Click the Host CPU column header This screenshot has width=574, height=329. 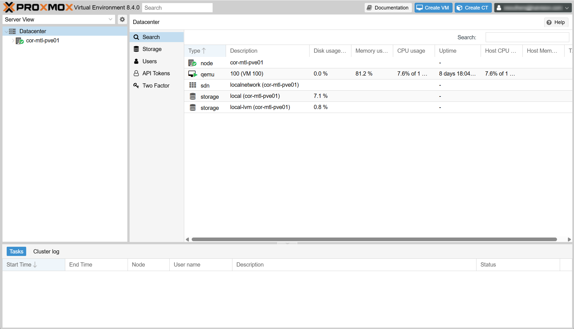coord(502,51)
